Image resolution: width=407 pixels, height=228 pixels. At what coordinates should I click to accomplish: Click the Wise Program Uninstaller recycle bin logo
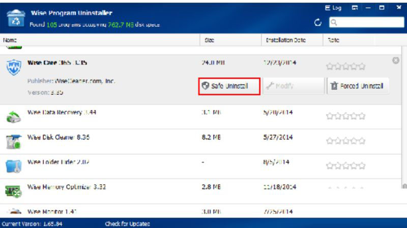tap(16, 18)
